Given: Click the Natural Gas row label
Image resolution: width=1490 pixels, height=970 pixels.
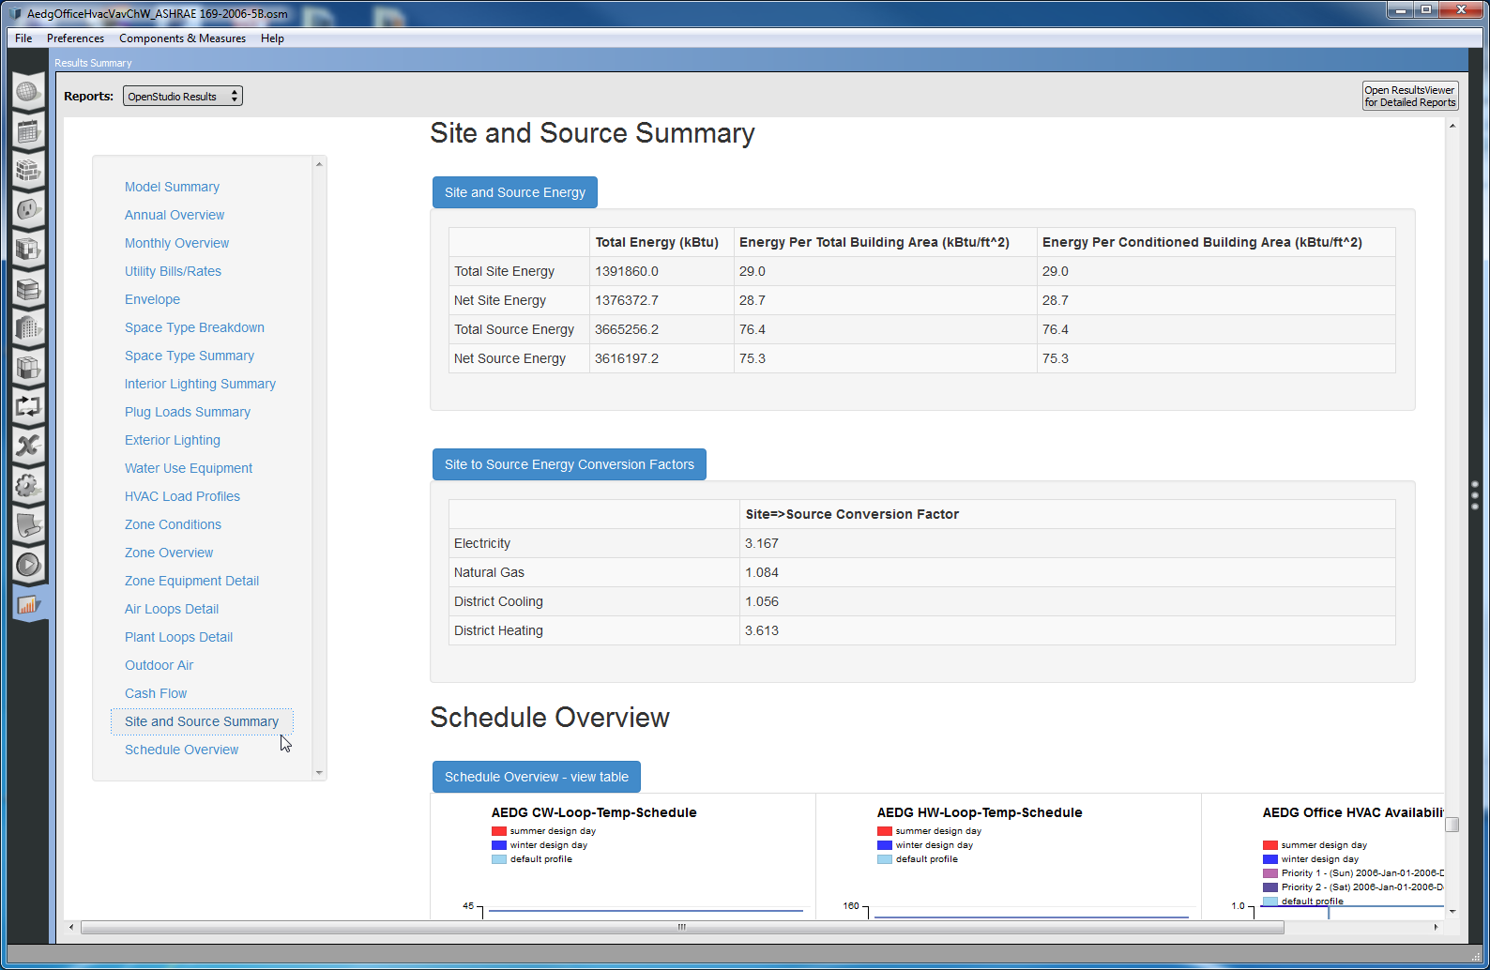Looking at the screenshot, I should coord(489,572).
